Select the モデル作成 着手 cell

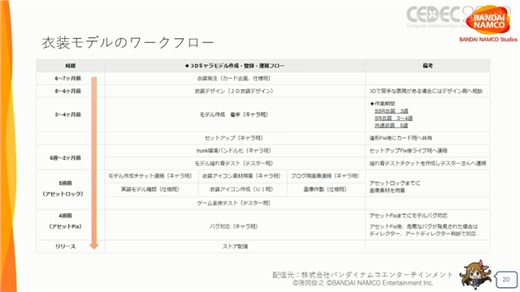click(234, 114)
